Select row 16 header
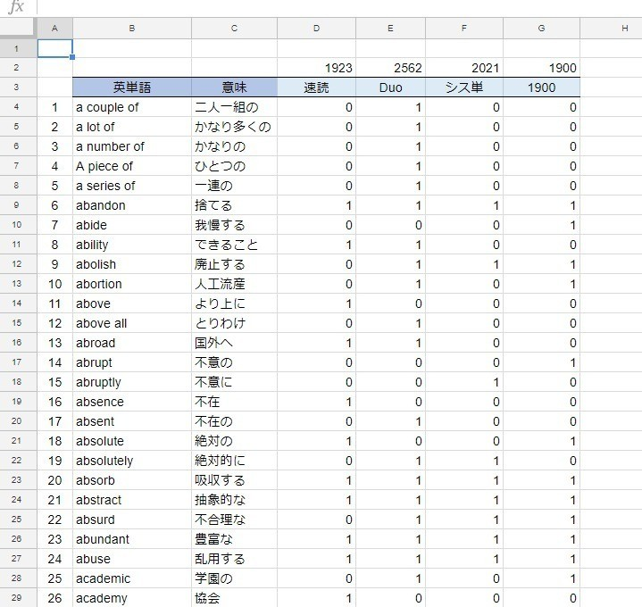The width and height of the screenshot is (642, 607). click(x=18, y=343)
